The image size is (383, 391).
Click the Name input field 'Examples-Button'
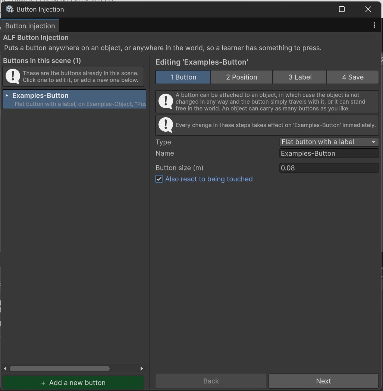pos(329,153)
